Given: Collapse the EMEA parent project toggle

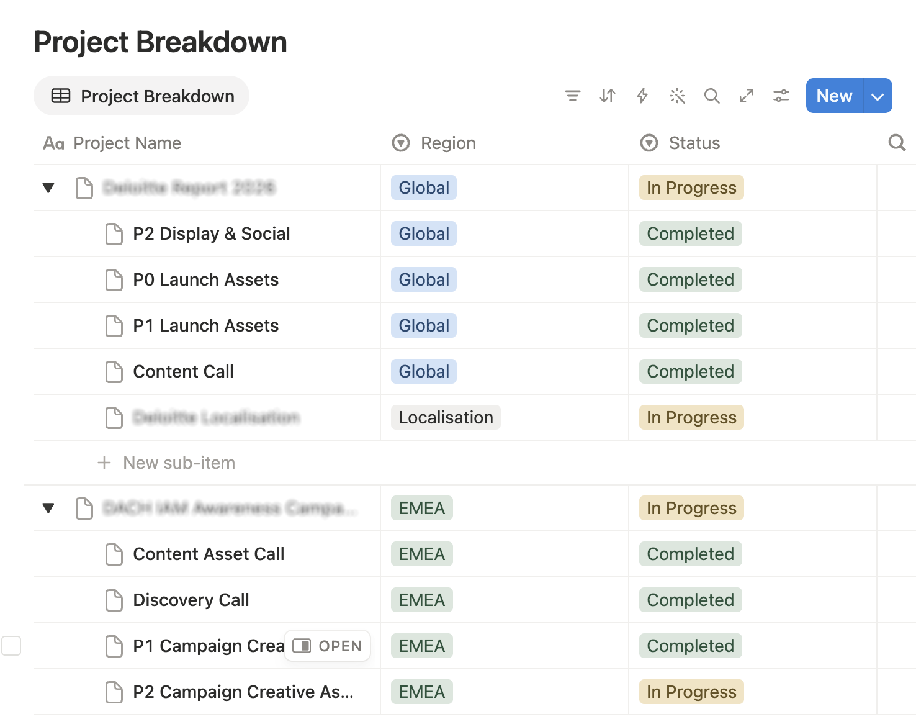Looking at the screenshot, I should [x=48, y=508].
